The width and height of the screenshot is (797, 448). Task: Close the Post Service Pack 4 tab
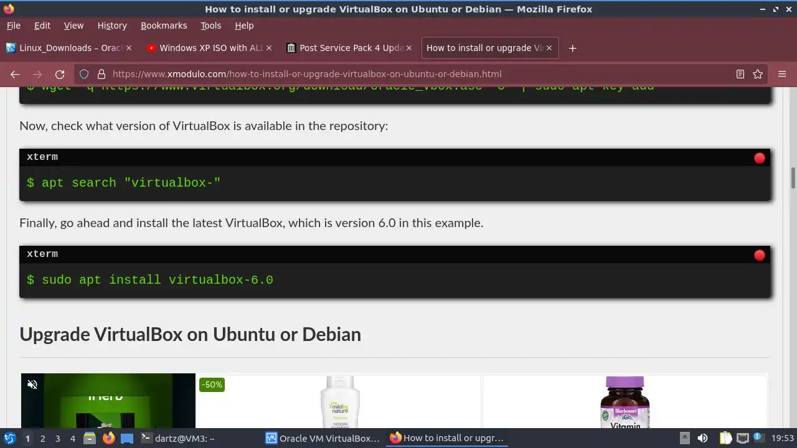[x=409, y=48]
